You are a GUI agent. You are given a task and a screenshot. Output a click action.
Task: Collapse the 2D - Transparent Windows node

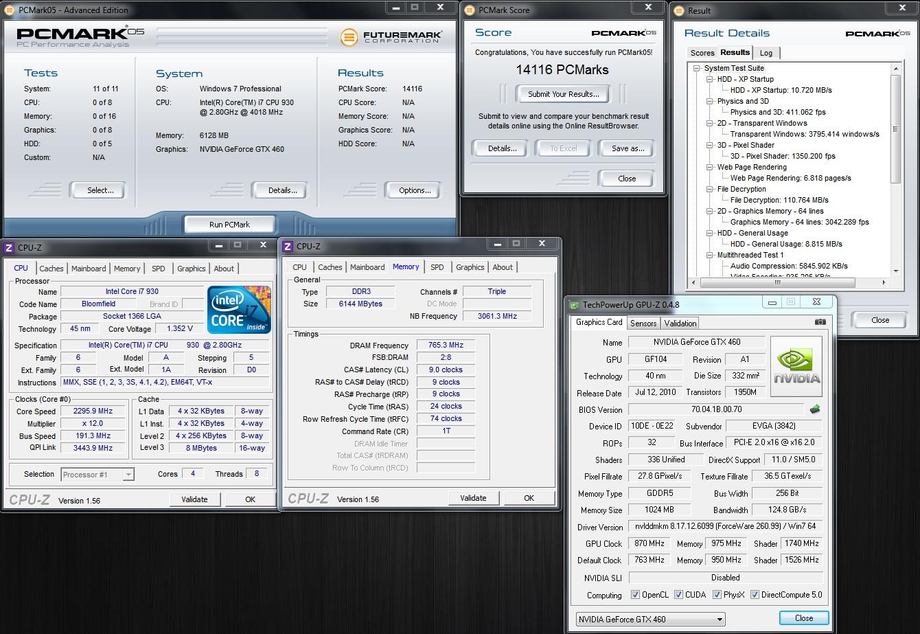(x=710, y=123)
